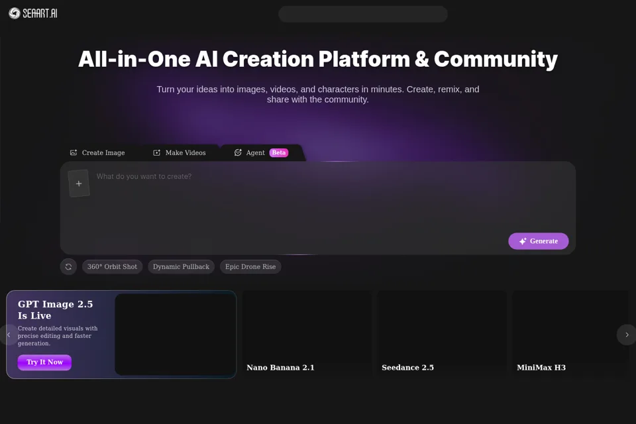The height and width of the screenshot is (424, 636).
Task: Click the SeaArt.AI logo
Action: pos(33,13)
